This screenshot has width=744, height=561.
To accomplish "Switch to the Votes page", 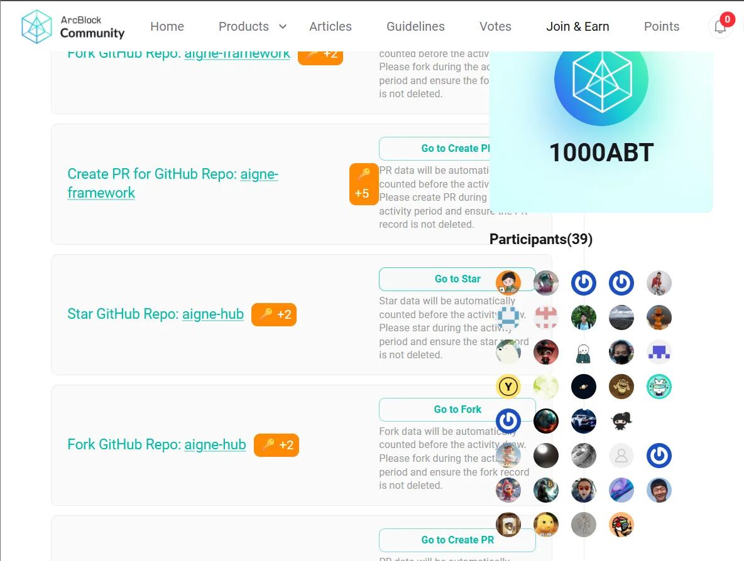I will (495, 26).
